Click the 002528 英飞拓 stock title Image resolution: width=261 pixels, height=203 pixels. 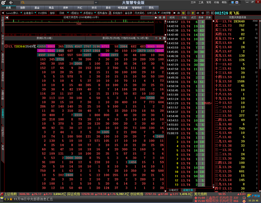pos(227,13)
